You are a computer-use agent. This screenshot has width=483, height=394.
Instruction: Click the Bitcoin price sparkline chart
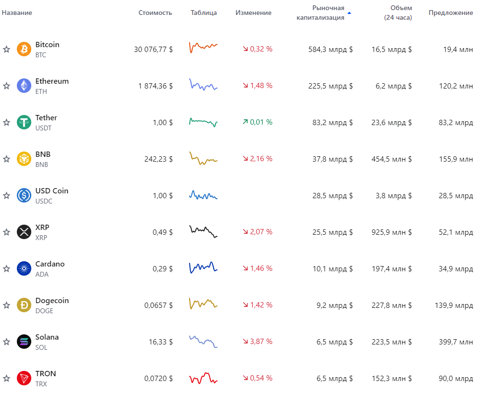tap(203, 47)
